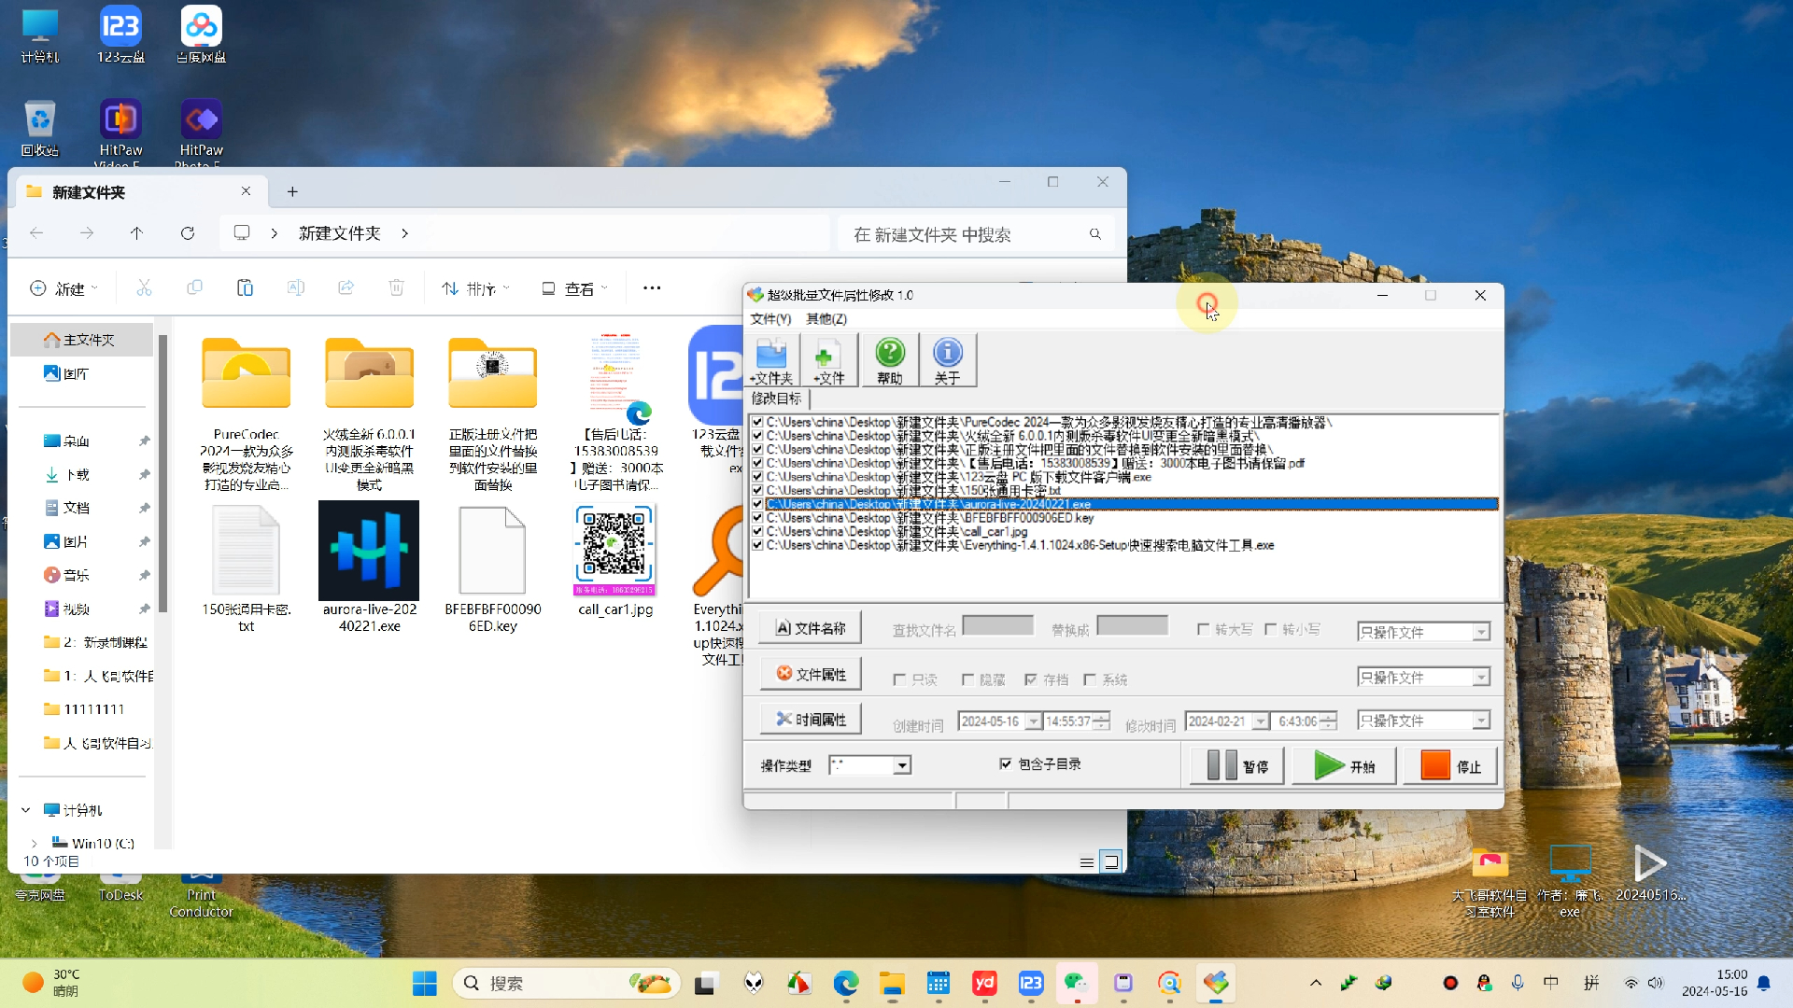Viewport: 1793px width, 1008px height.
Task: Click the 时间属性 time attributes button
Action: (x=810, y=719)
